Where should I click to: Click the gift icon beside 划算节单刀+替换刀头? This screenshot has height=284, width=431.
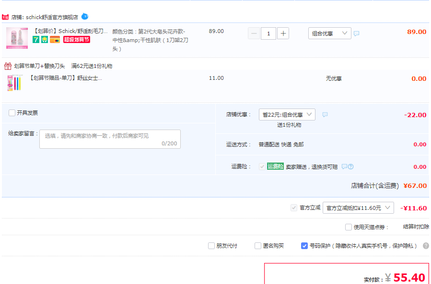pyautogui.click(x=8, y=66)
